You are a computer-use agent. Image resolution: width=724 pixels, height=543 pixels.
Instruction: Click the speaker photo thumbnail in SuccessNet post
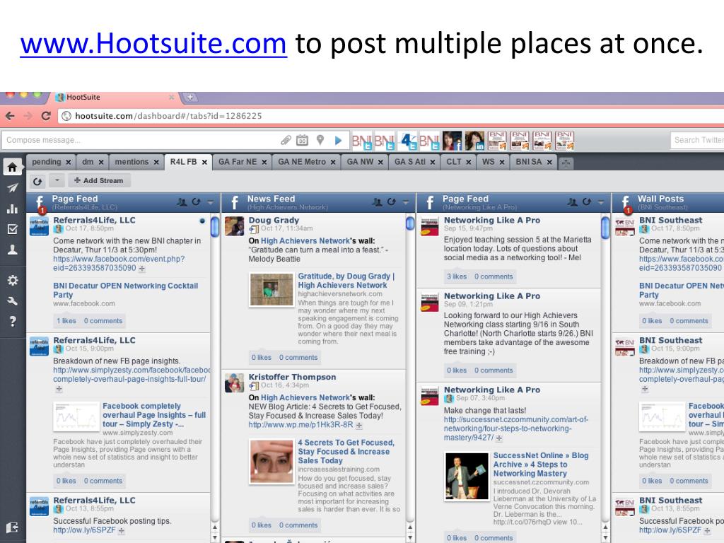pos(467,476)
